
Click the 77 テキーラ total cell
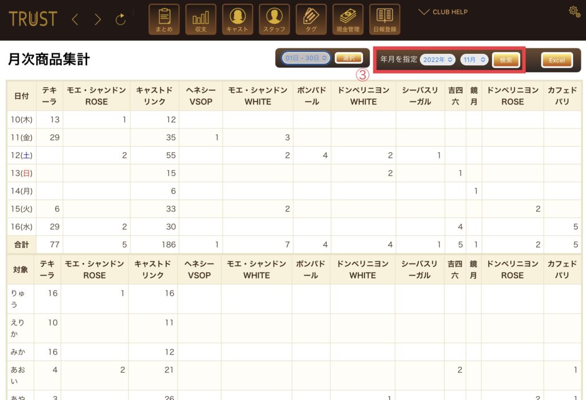49,245
